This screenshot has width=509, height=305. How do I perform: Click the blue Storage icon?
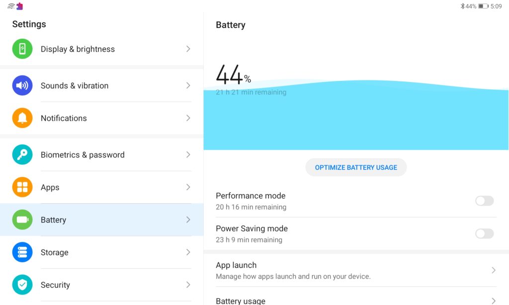pos(22,252)
